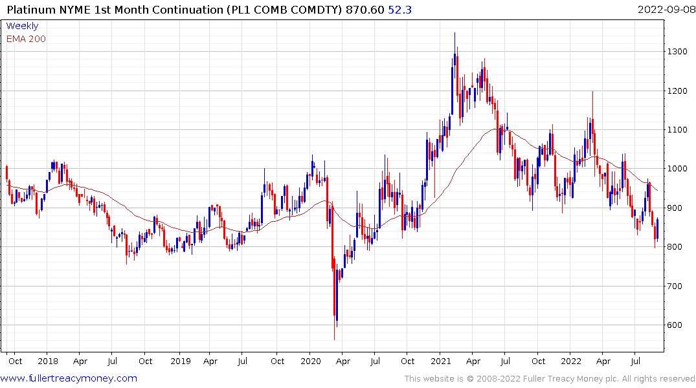Click the blue change value 52.3
The image size is (696, 388).
[x=400, y=10]
